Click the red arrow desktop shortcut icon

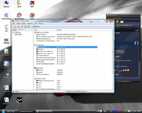point(32,4)
